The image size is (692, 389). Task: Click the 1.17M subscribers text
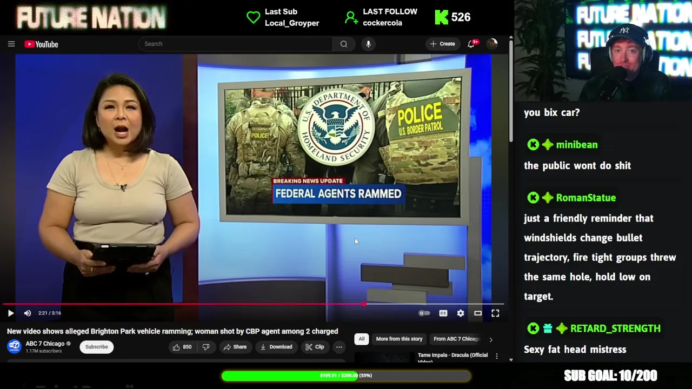point(43,351)
